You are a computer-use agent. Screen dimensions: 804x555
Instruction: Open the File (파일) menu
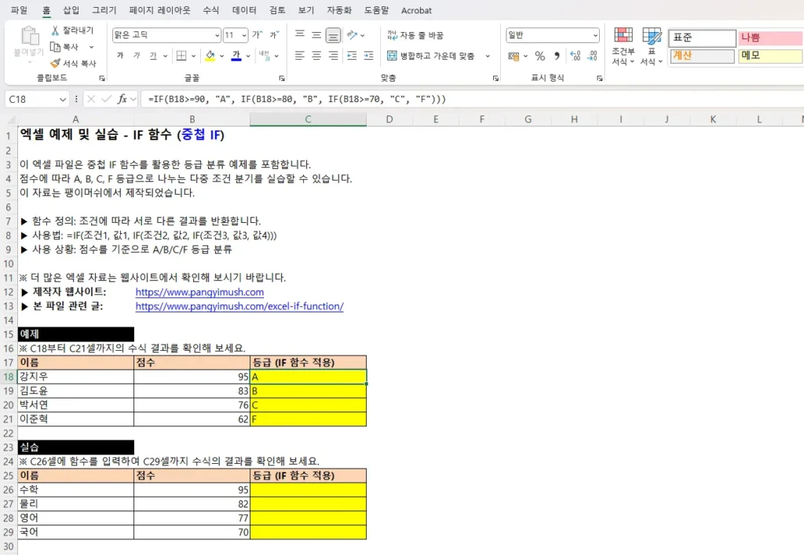point(19,10)
